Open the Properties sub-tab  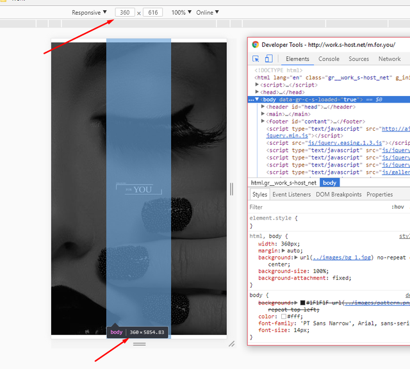(x=379, y=195)
